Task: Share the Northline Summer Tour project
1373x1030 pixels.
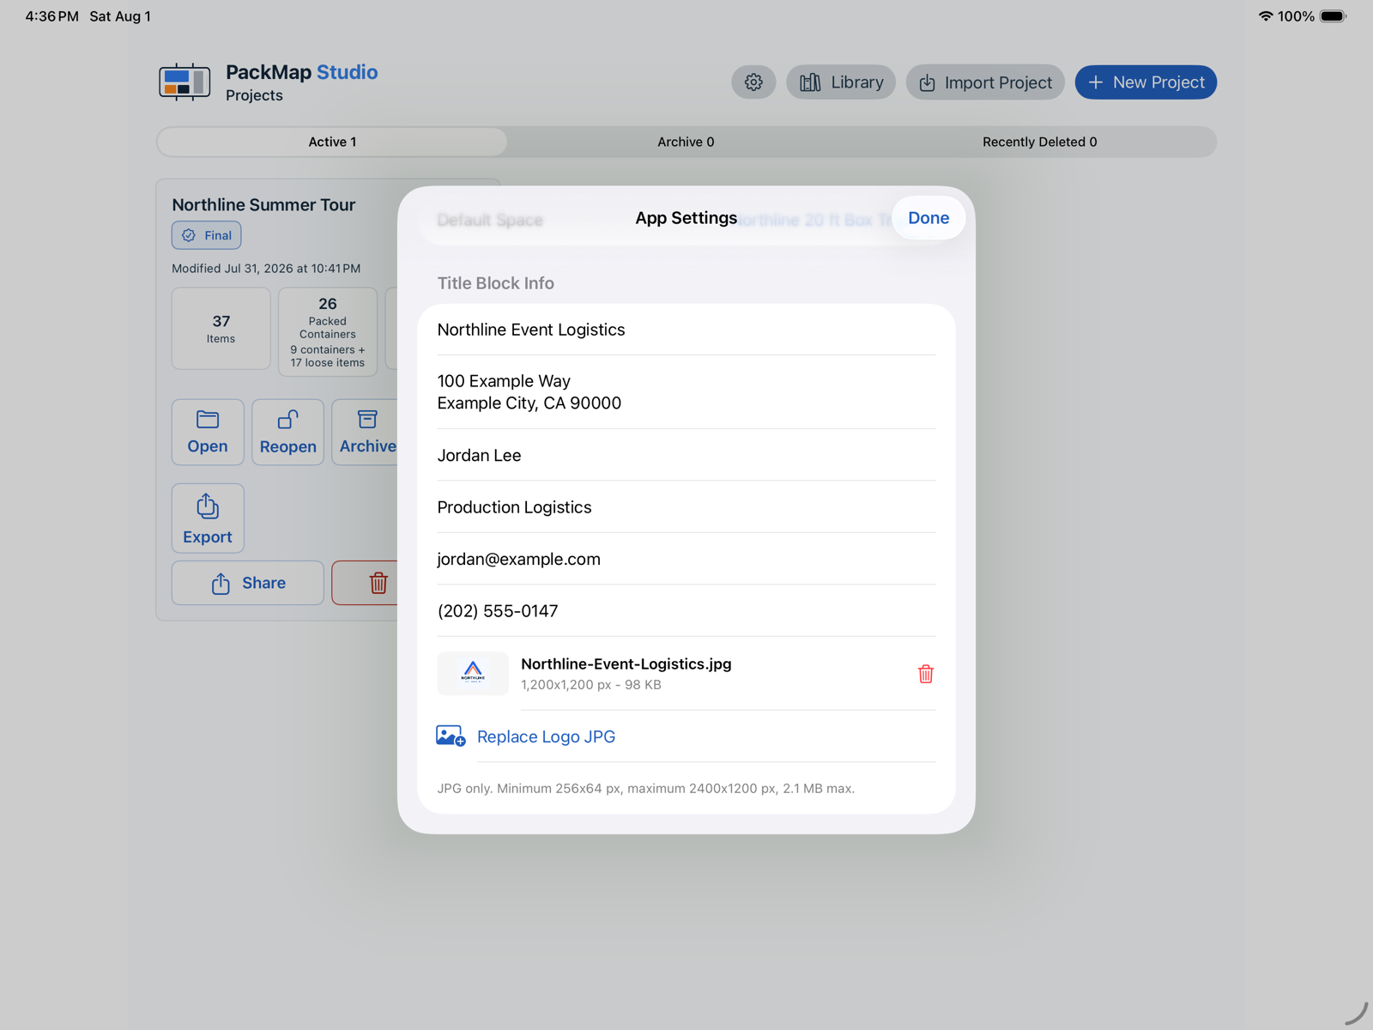Action: (x=248, y=583)
